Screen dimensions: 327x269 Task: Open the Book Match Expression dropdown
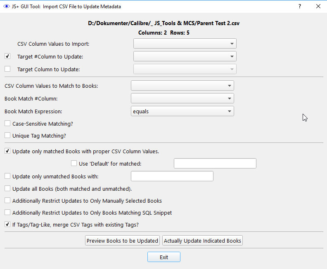182,111
